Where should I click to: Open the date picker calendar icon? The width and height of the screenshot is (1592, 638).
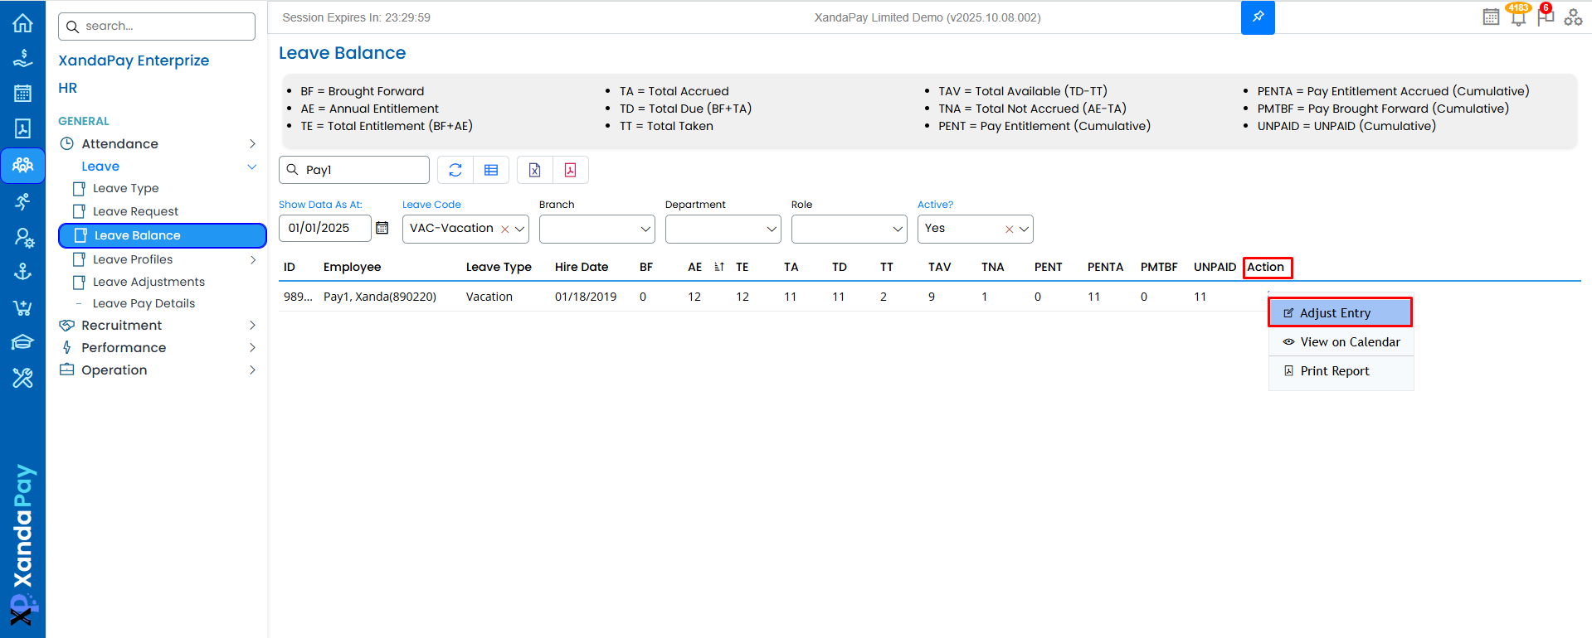[382, 228]
